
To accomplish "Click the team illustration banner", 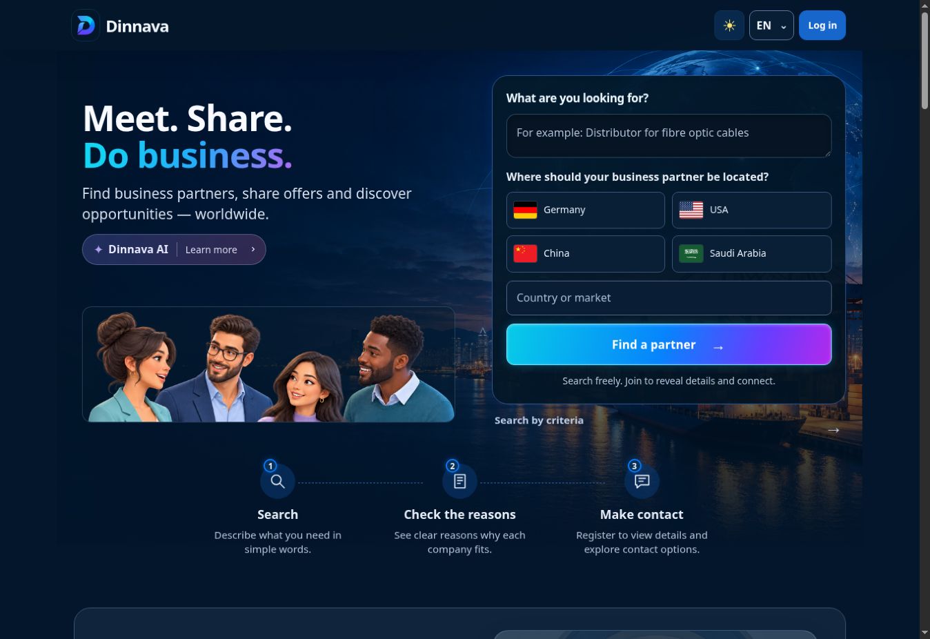I will [268, 364].
